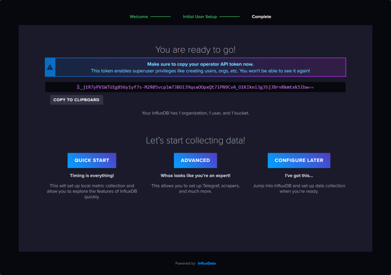Screen dimensions: 391x275
Task: Click the 'You are ready to go!' heading
Action: coord(195,50)
